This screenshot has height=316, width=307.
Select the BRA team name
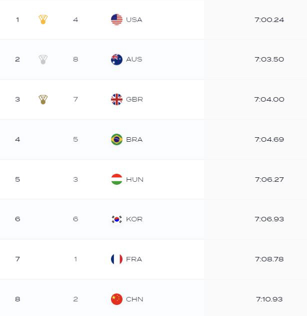[x=134, y=139]
